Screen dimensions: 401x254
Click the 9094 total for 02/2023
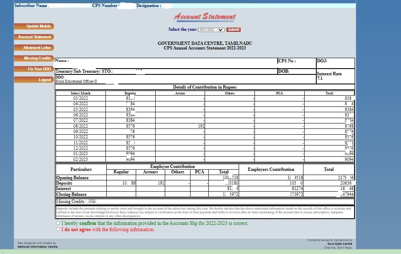tap(349, 159)
